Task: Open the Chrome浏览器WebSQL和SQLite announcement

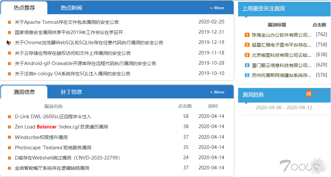Action: (x=89, y=43)
